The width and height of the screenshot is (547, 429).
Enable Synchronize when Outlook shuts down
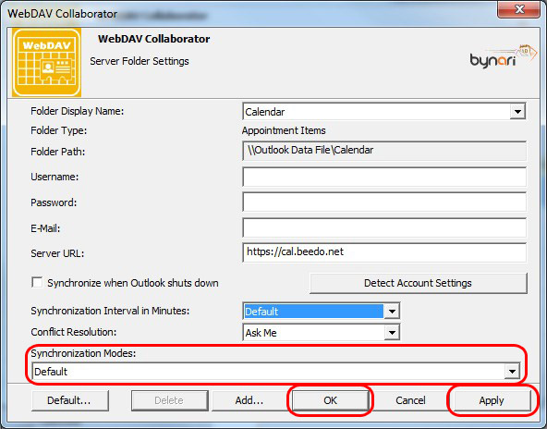(37, 282)
